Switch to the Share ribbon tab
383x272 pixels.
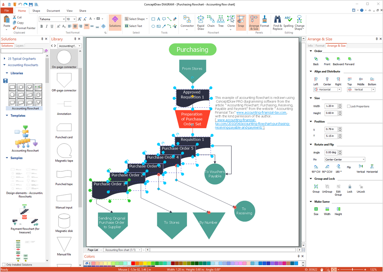pyautogui.click(x=83, y=11)
